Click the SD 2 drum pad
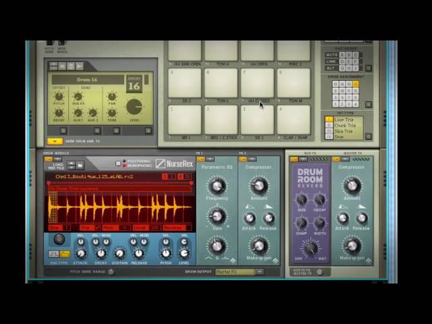This screenshot has width=432, height=324. pos(184,84)
